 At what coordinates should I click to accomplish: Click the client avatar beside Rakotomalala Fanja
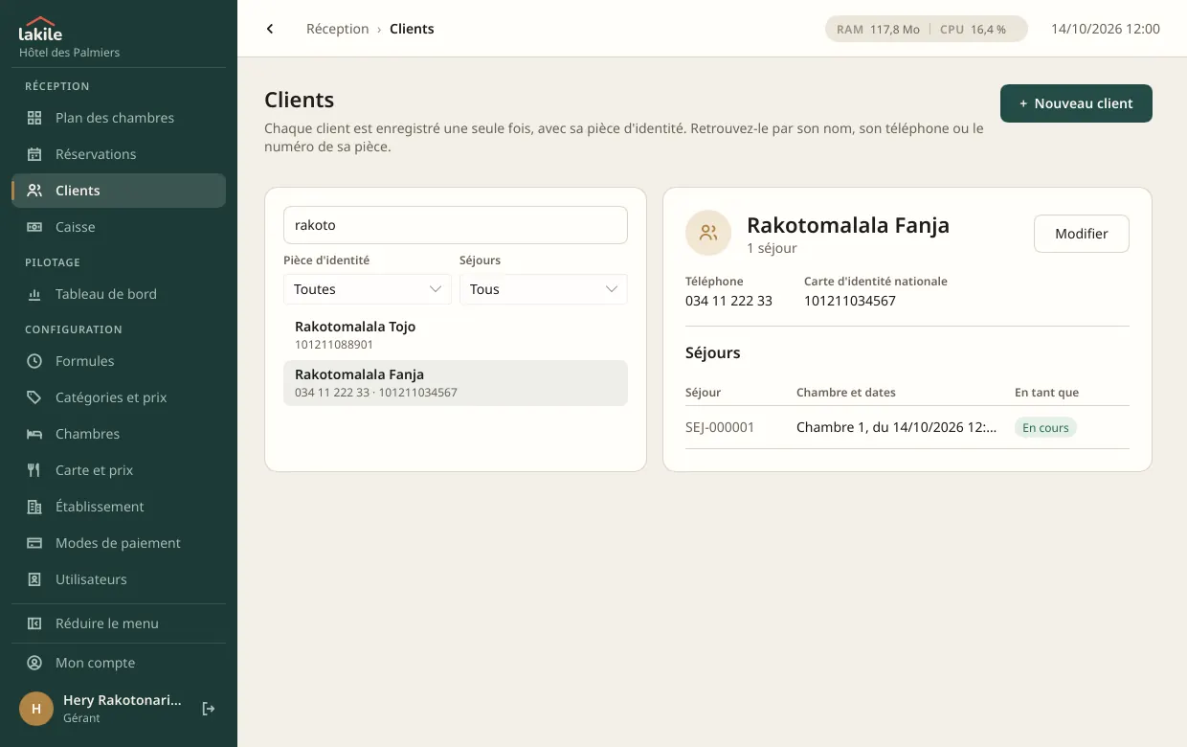pyautogui.click(x=708, y=233)
